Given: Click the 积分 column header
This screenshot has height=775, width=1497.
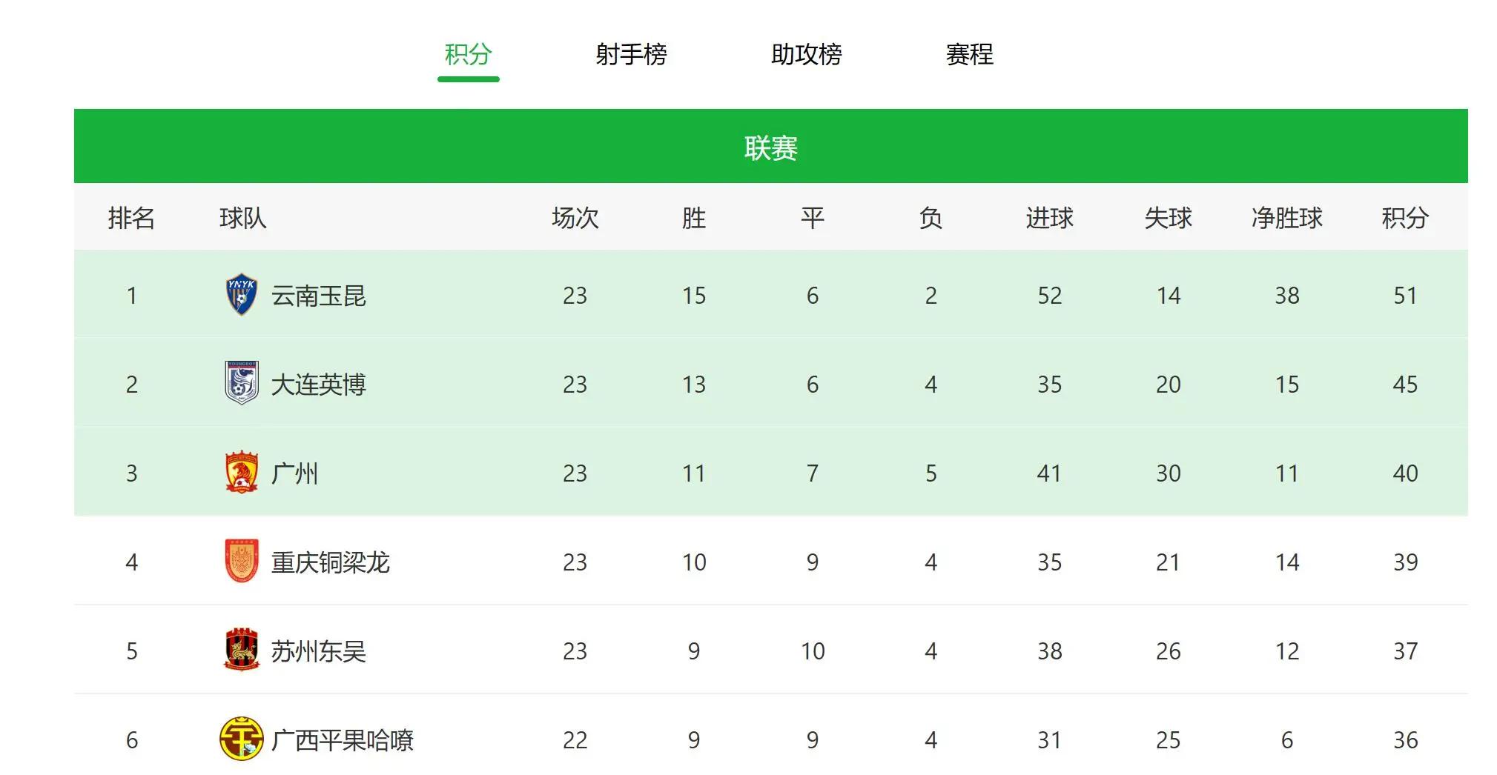Looking at the screenshot, I should point(1404,218).
